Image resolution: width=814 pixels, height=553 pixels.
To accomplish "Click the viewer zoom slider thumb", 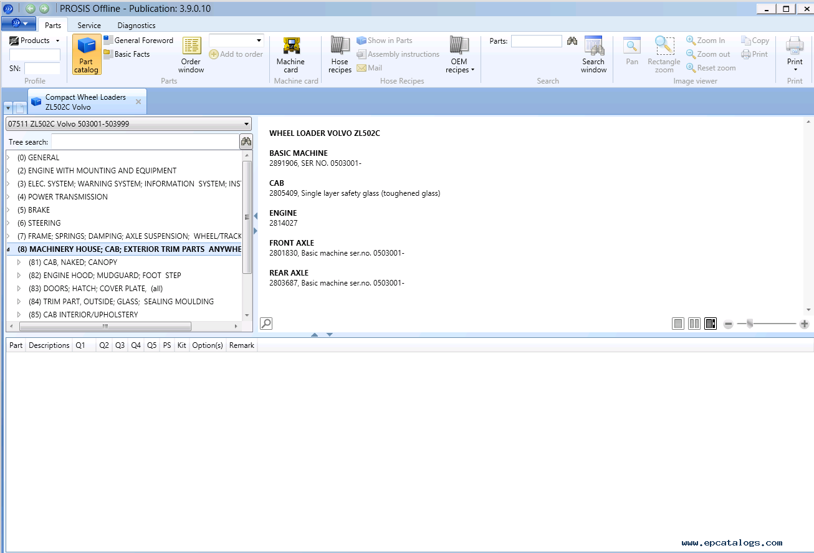I will coord(750,324).
